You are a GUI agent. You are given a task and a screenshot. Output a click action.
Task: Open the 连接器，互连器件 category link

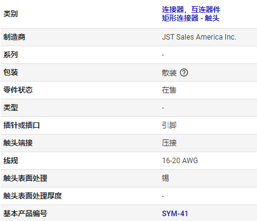point(191,10)
